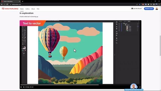Enter fullscreen mode for the video

point(140,87)
